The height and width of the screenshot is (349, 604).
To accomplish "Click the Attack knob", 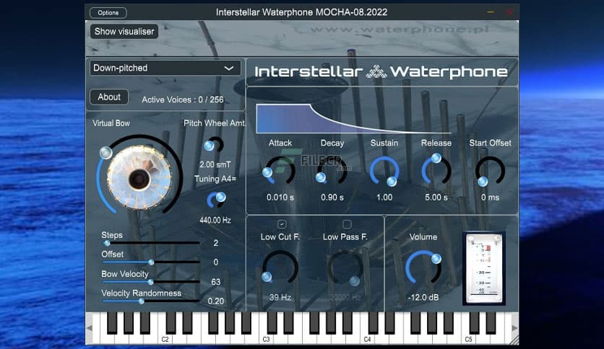I will point(280,171).
